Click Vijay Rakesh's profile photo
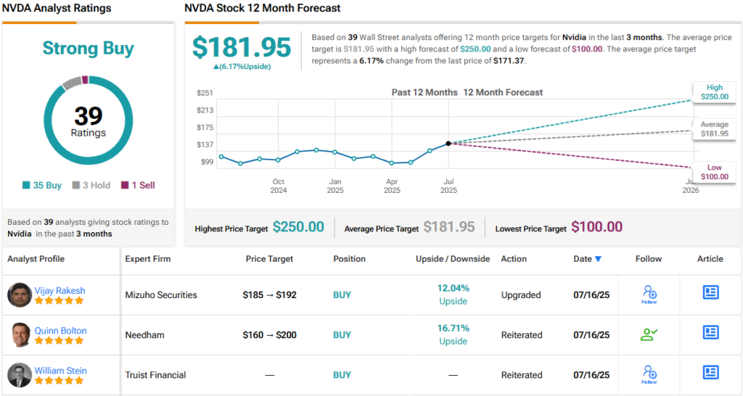The height and width of the screenshot is (396, 743). 20,295
